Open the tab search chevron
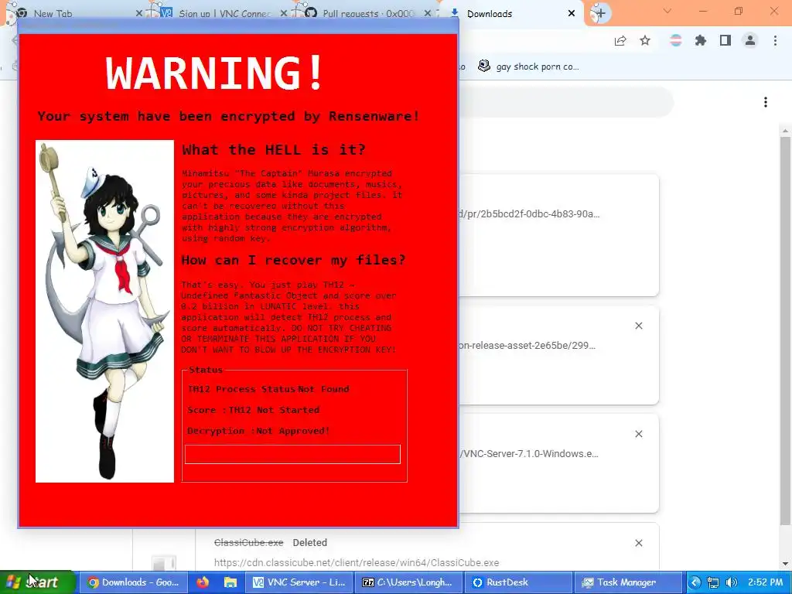Image resolution: width=792 pixels, height=594 pixels. pyautogui.click(x=667, y=11)
